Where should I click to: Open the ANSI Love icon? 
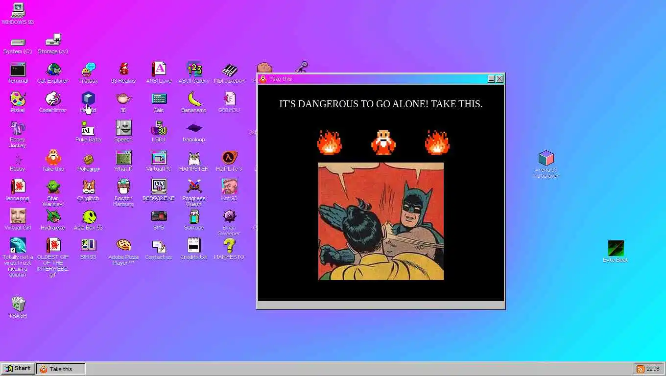(159, 73)
